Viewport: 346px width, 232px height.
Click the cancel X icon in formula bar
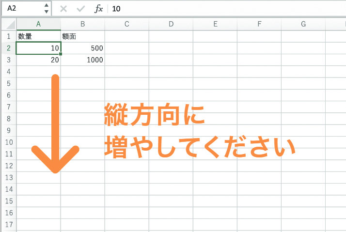[63, 9]
